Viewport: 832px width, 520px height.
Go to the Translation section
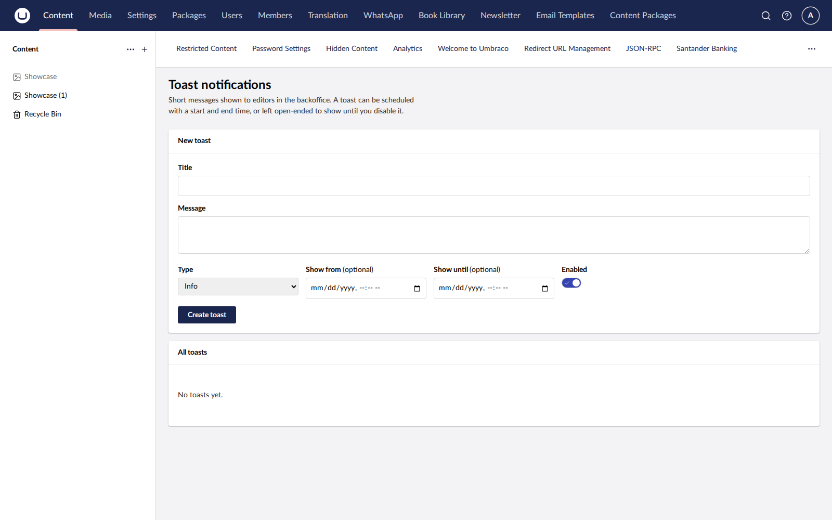point(328,16)
